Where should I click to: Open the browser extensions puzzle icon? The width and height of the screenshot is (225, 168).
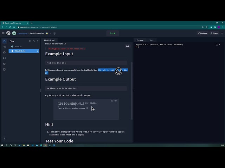[x=211, y=27]
